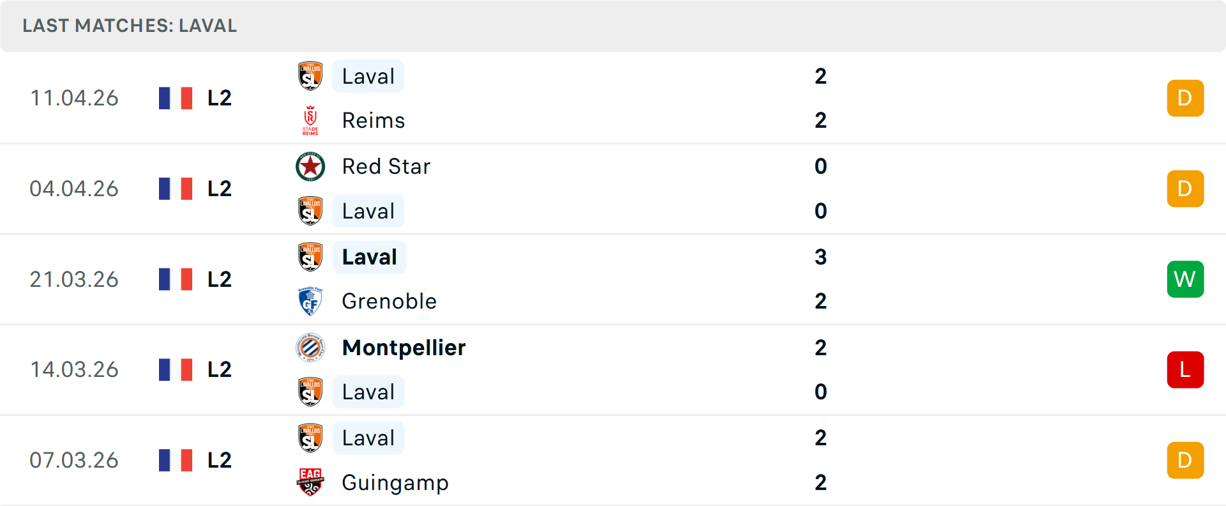Open the Red Star team link
Viewport: 1226px width, 506px height.
click(x=386, y=167)
